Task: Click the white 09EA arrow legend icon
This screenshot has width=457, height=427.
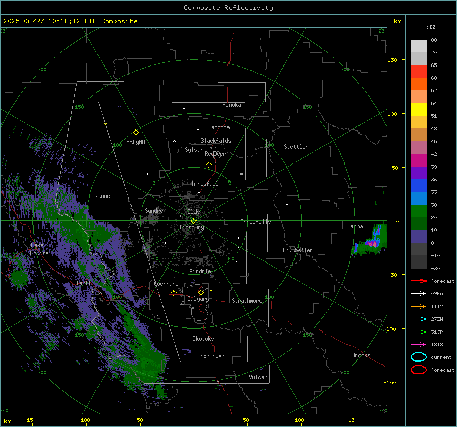Action: pyautogui.click(x=418, y=294)
